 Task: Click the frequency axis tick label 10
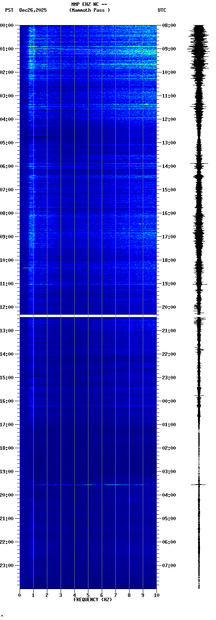157,595
